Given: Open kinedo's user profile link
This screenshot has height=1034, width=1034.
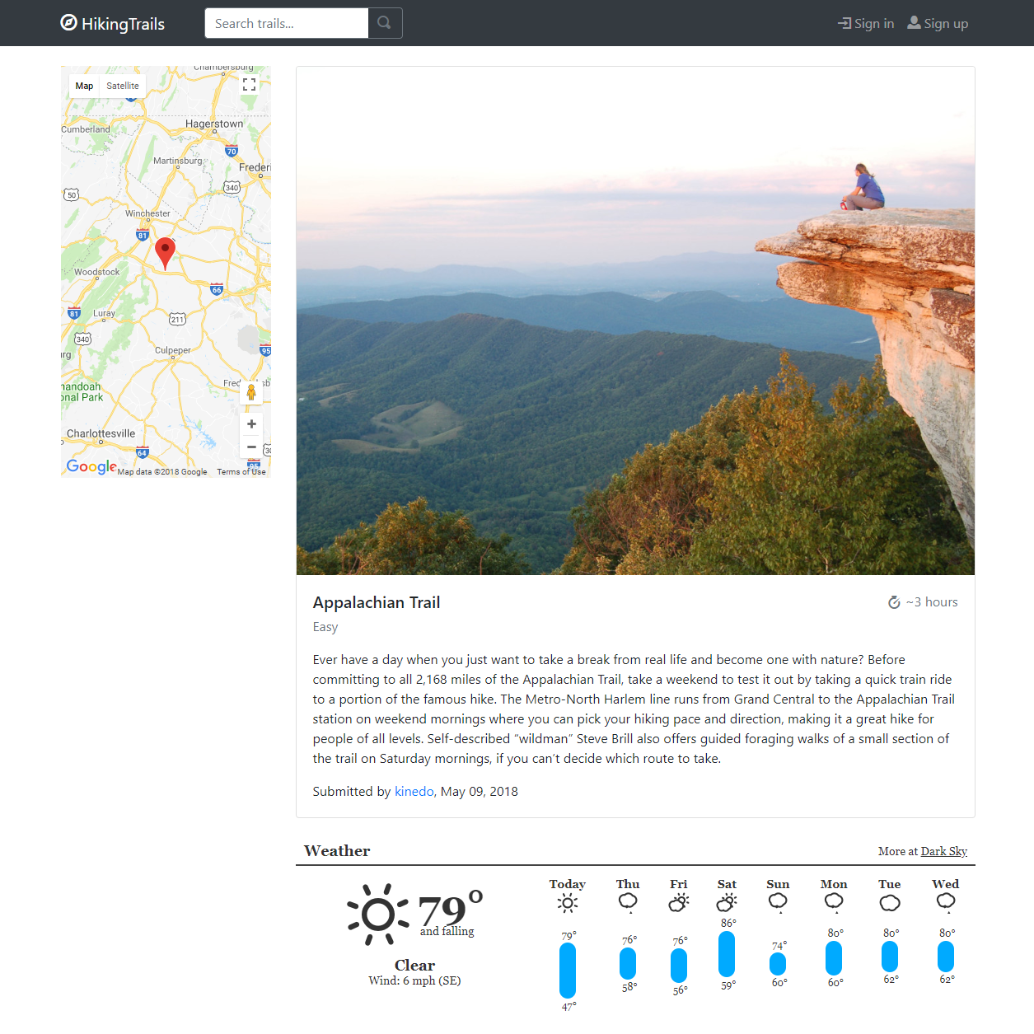Looking at the screenshot, I should pos(414,791).
